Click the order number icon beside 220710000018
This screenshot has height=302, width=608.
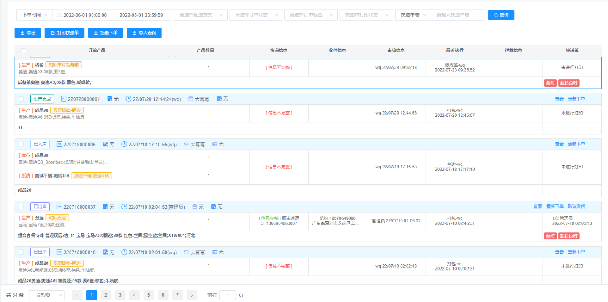[59, 252]
